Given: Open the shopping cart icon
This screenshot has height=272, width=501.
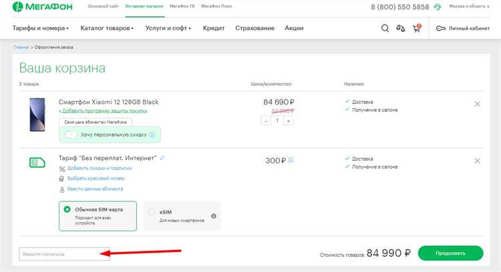Looking at the screenshot, I should 417,29.
